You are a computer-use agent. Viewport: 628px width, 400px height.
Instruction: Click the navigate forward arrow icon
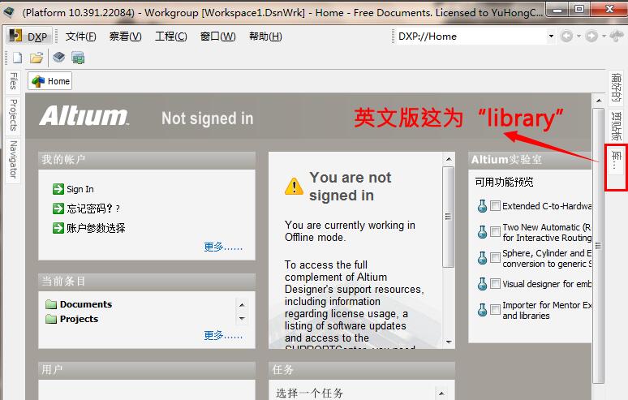click(591, 37)
